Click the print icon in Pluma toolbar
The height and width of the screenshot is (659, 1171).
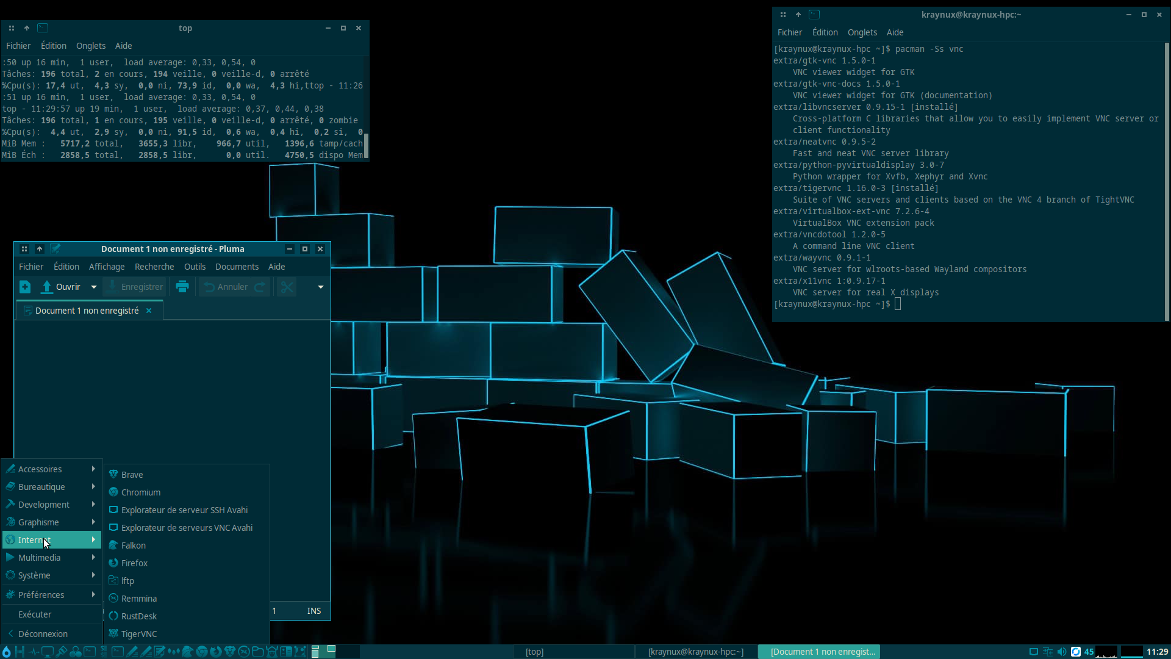click(182, 287)
